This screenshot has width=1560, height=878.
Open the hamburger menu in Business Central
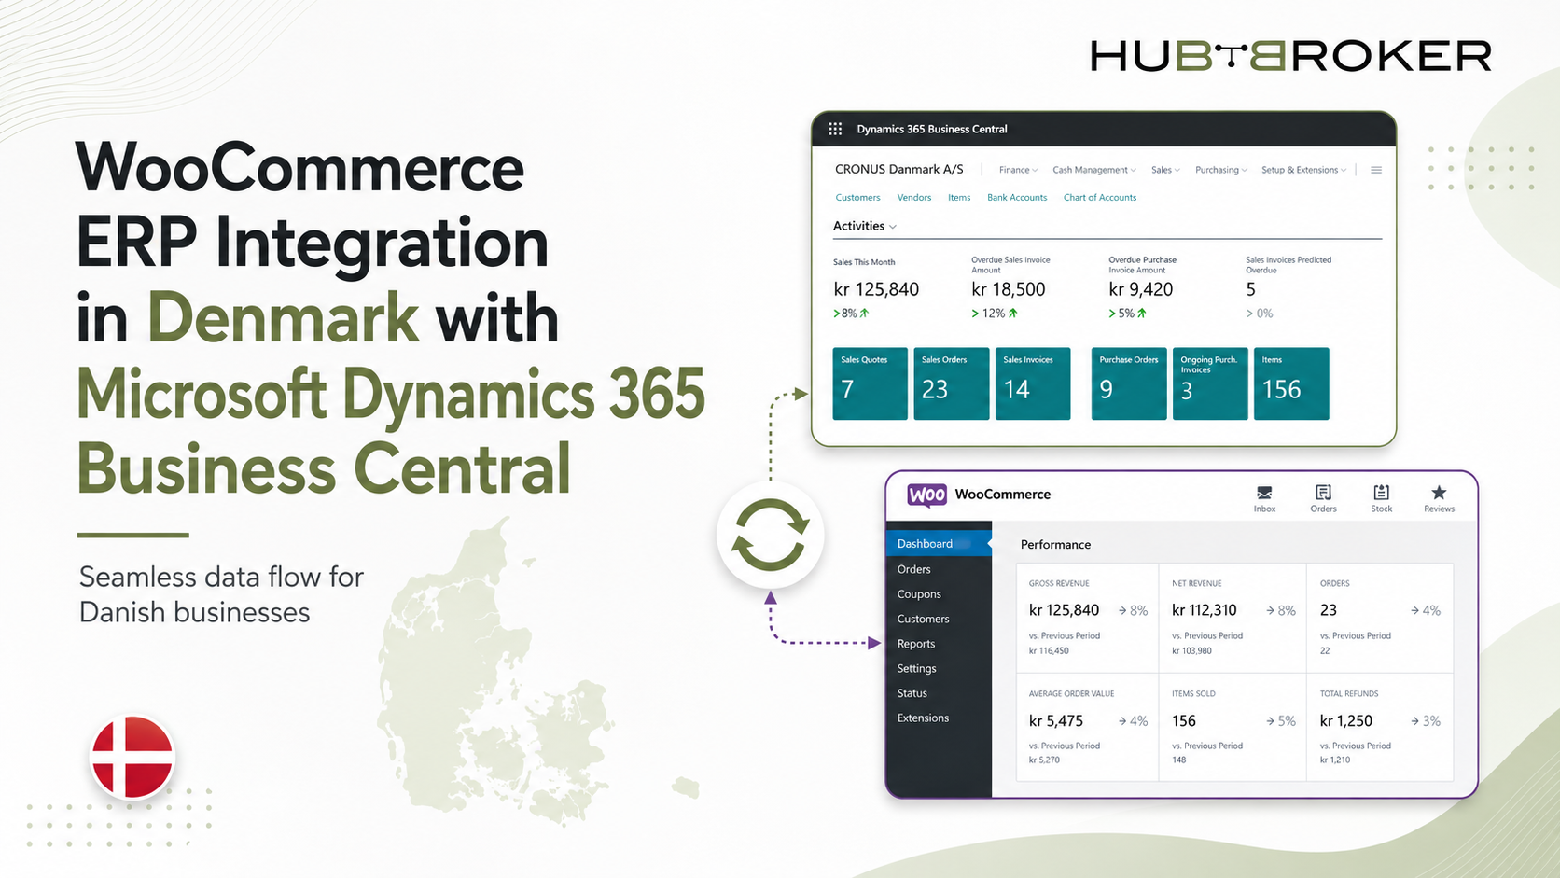coord(1375,170)
